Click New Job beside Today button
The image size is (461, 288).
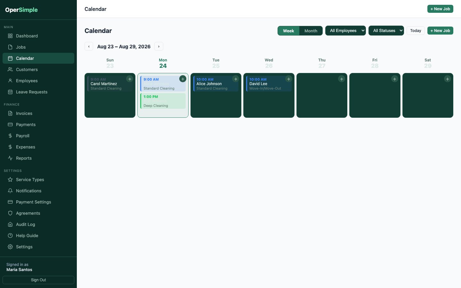[x=440, y=31]
